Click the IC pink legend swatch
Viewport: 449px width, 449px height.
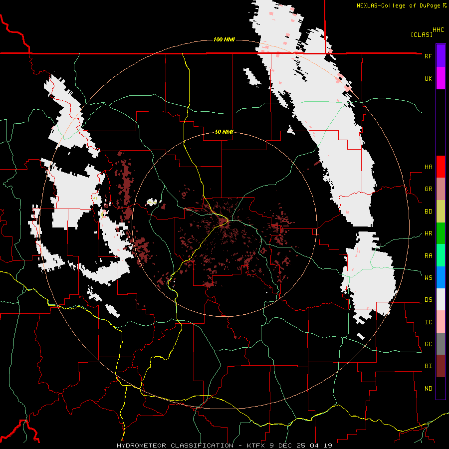point(441,322)
